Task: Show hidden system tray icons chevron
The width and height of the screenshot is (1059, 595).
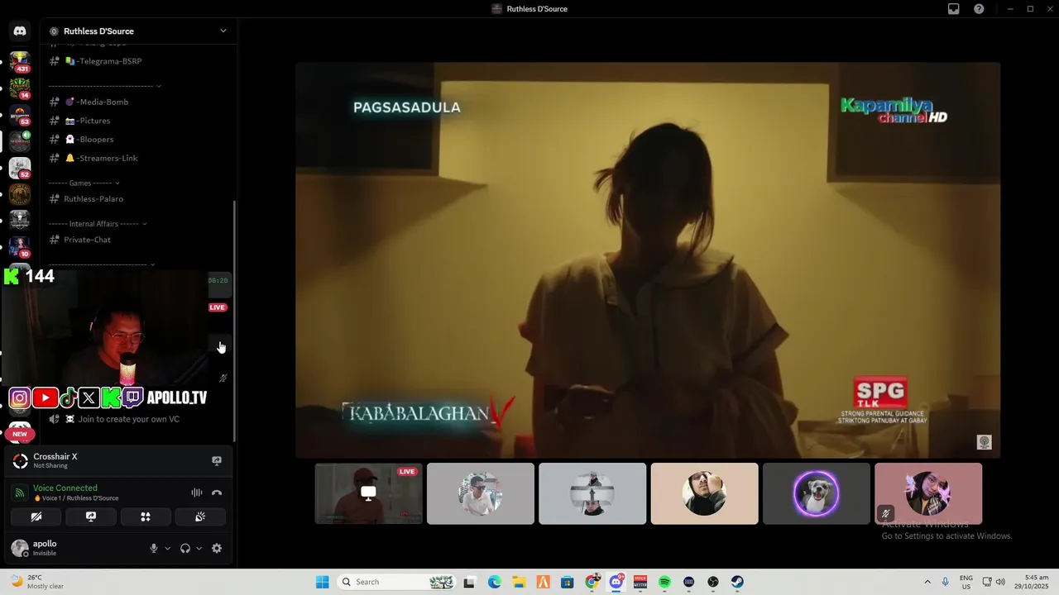Action: click(927, 582)
